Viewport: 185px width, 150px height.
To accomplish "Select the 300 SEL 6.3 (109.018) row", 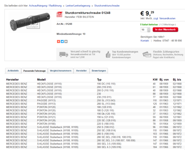I will click(x=95, y=147).
